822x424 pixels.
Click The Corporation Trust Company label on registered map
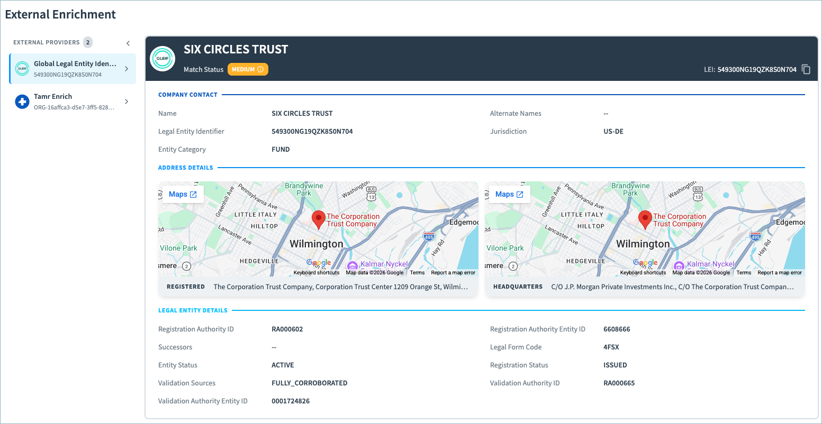353,220
